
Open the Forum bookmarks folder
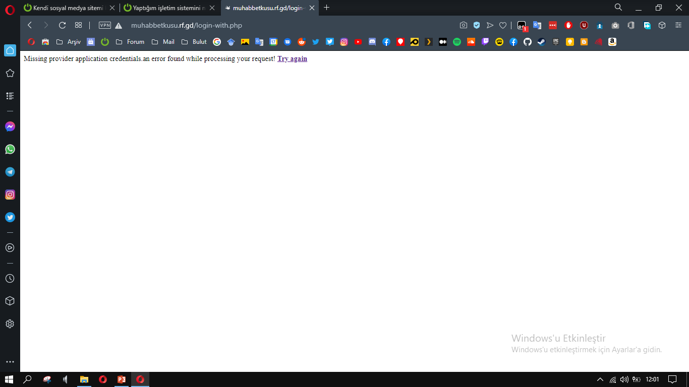click(130, 42)
